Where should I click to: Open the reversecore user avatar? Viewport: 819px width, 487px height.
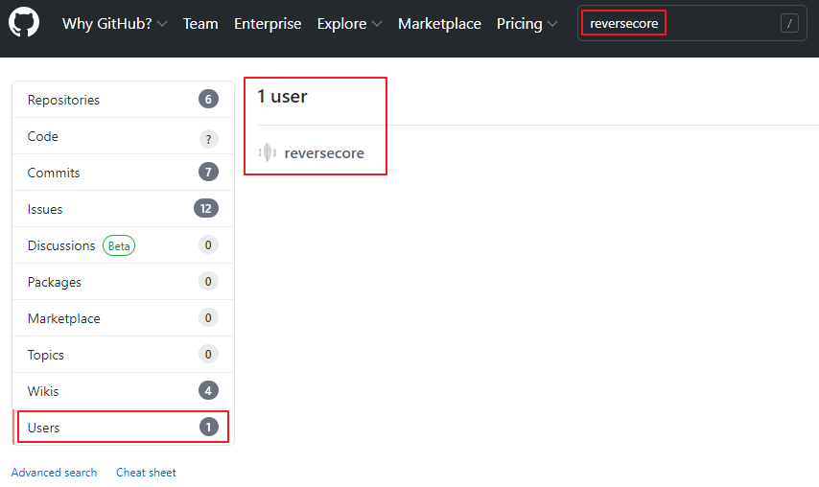[x=267, y=152]
